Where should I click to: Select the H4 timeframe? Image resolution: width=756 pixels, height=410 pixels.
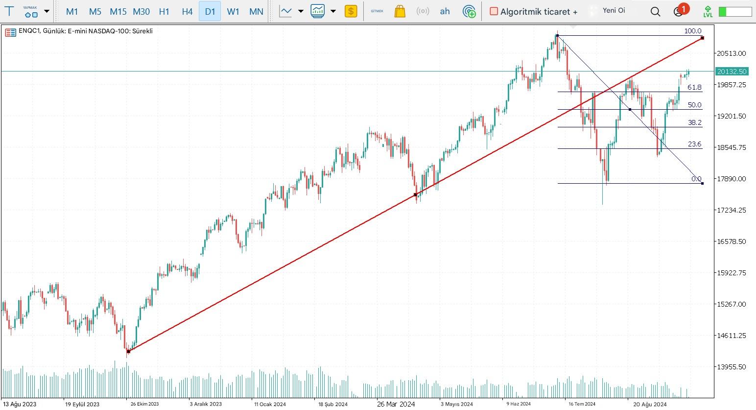187,11
